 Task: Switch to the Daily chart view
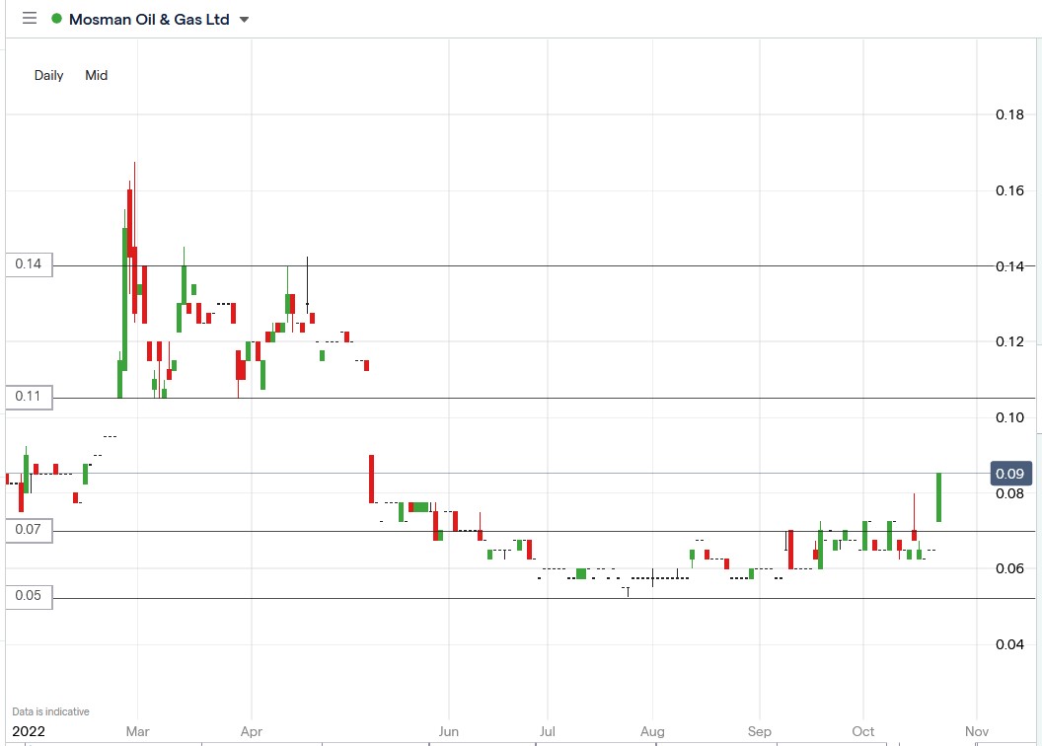tap(47, 75)
